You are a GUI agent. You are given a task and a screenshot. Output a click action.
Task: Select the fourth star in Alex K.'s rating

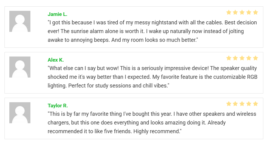point(249,58)
